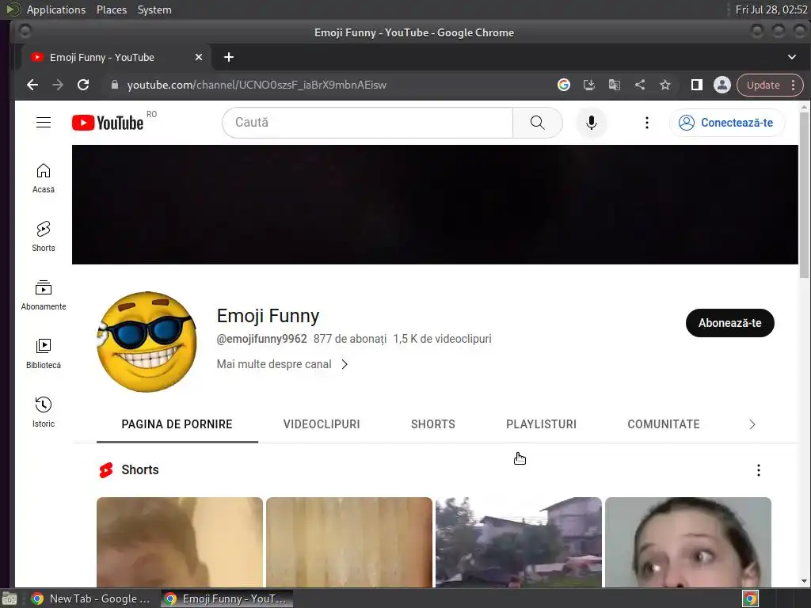
Task: Select the PAGINA DE PORNIRE tab
Action: (177, 424)
